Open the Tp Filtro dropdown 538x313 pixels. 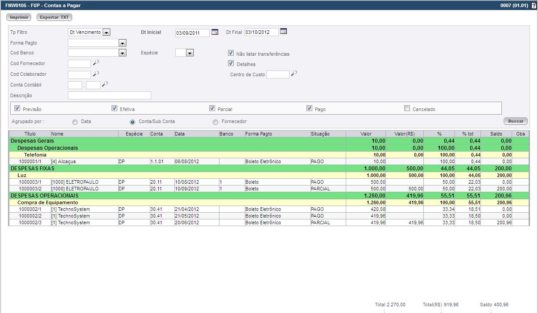tap(106, 33)
